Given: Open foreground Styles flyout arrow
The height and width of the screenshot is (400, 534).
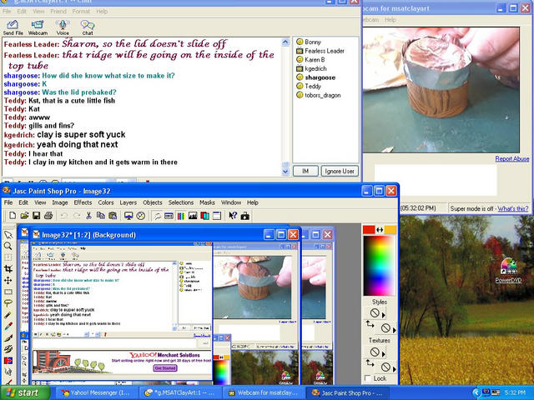Looking at the screenshot, I should point(384,315).
